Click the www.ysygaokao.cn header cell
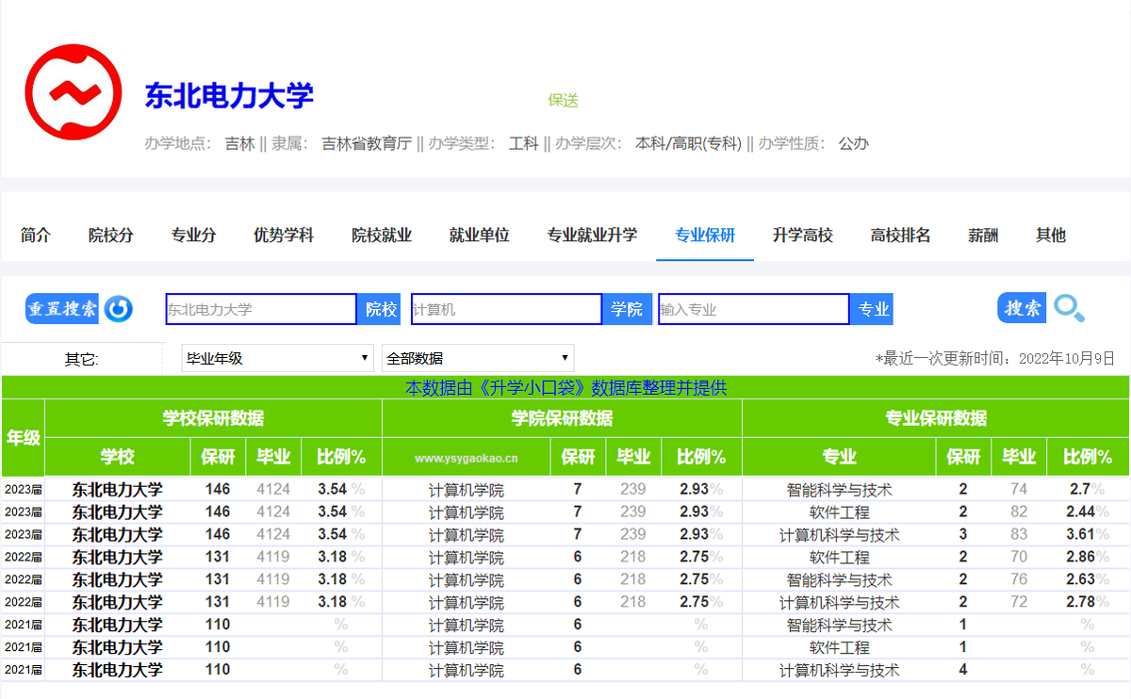Viewport: 1131px width, 699px height. point(467,458)
